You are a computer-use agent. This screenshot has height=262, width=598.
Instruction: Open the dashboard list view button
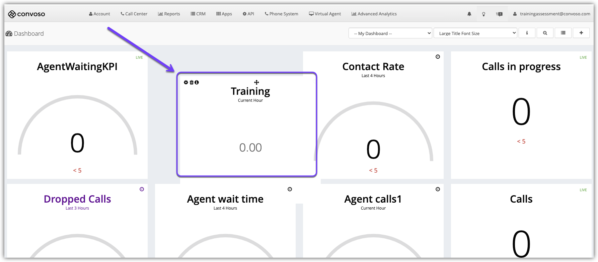coord(563,33)
